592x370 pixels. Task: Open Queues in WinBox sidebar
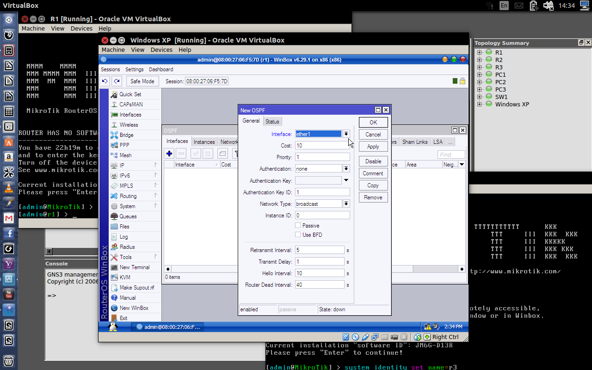click(128, 216)
